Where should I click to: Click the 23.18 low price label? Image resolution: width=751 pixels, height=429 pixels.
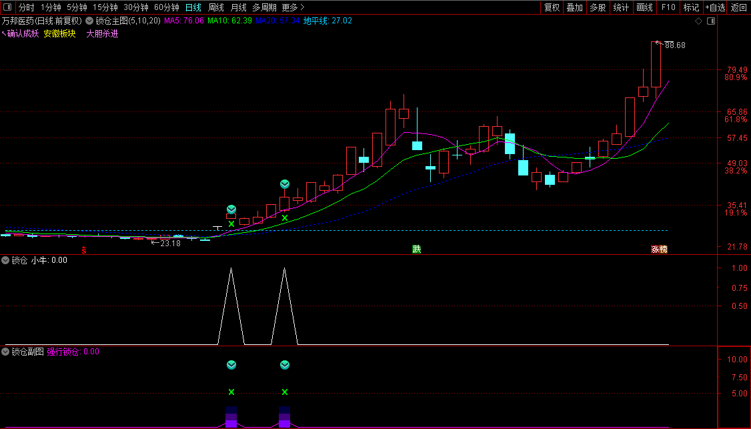[170, 244]
